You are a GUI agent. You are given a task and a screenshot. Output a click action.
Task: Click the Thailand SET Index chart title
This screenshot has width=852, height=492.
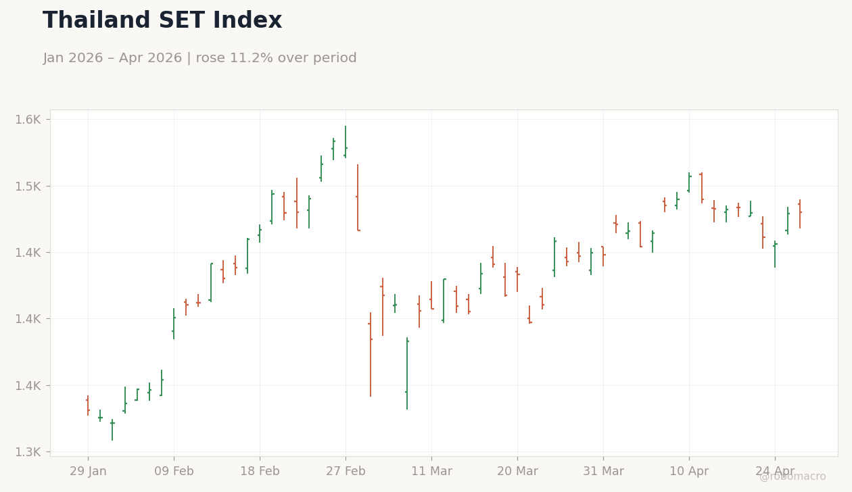coord(162,21)
